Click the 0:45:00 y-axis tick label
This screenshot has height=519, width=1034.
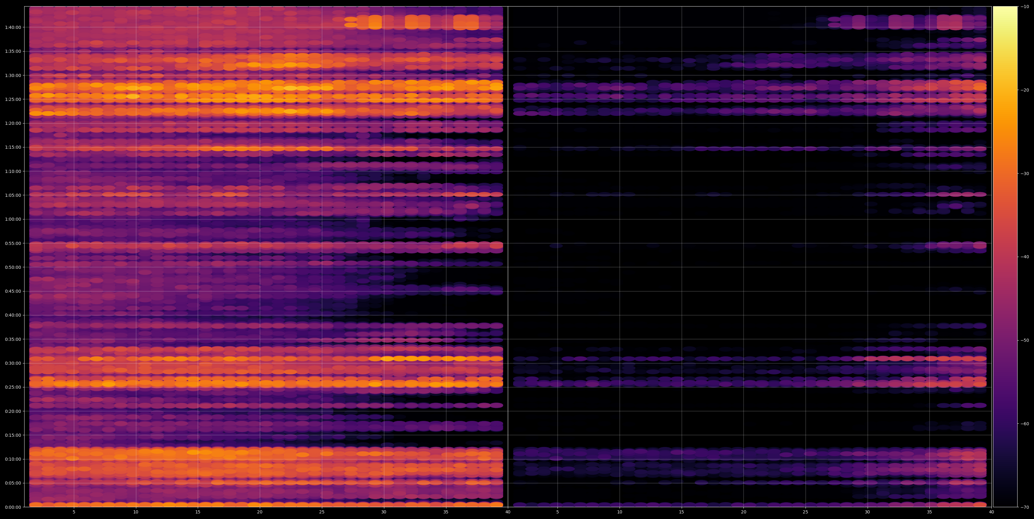tap(13, 291)
